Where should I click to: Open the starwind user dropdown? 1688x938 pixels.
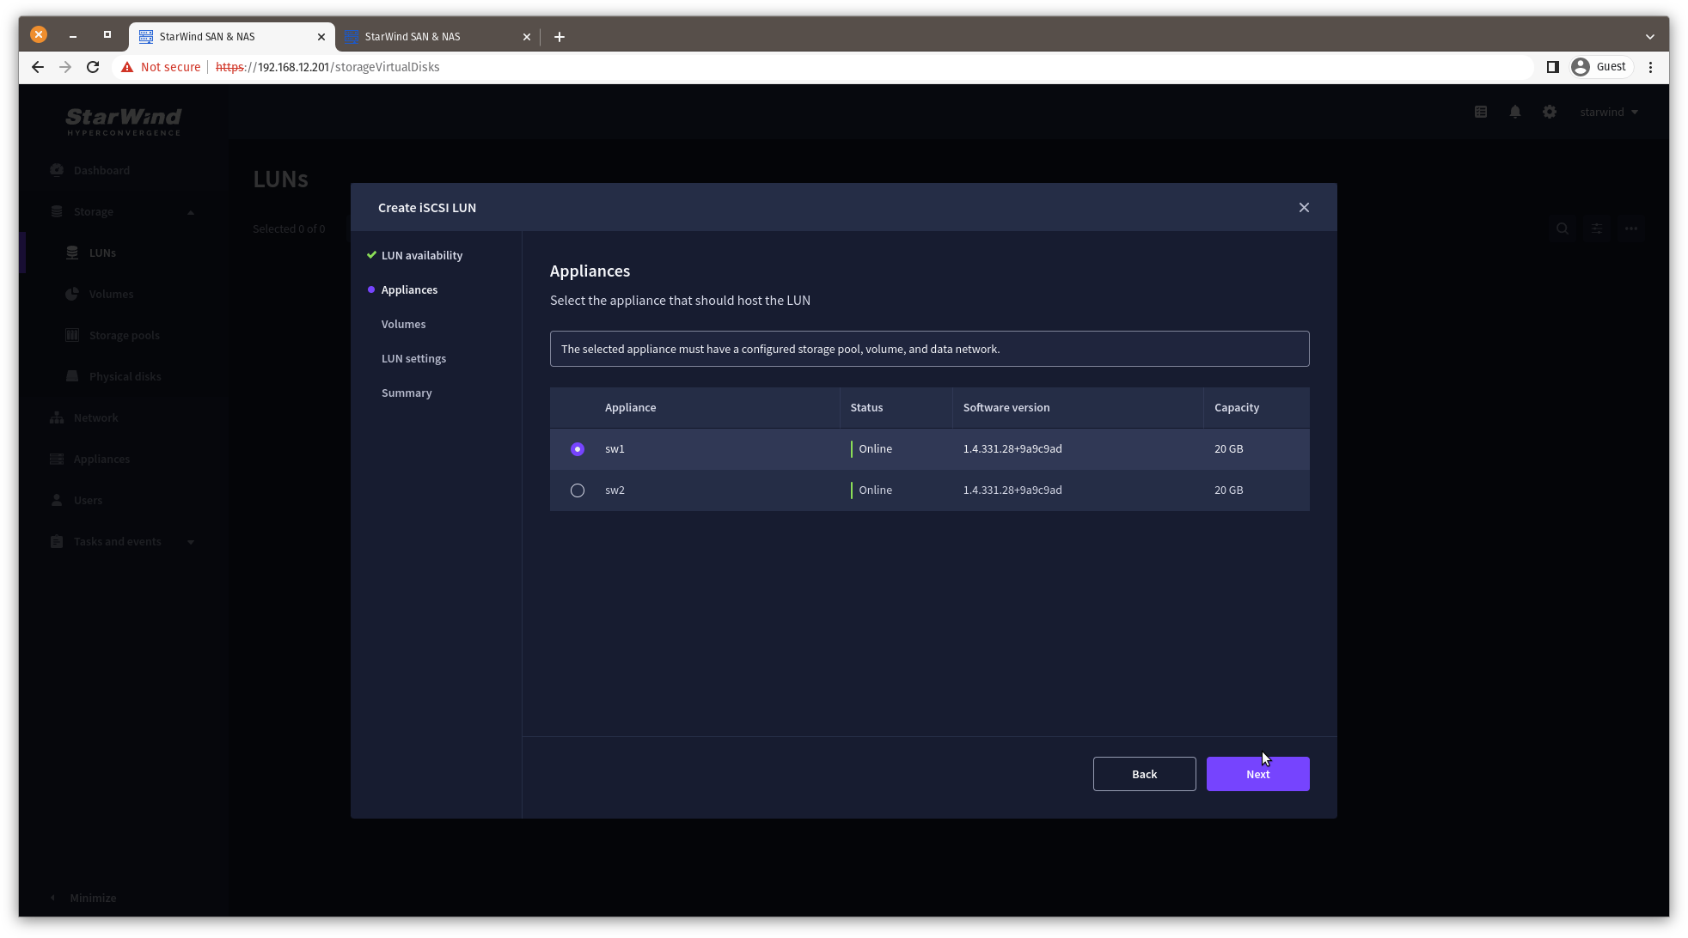(1609, 113)
